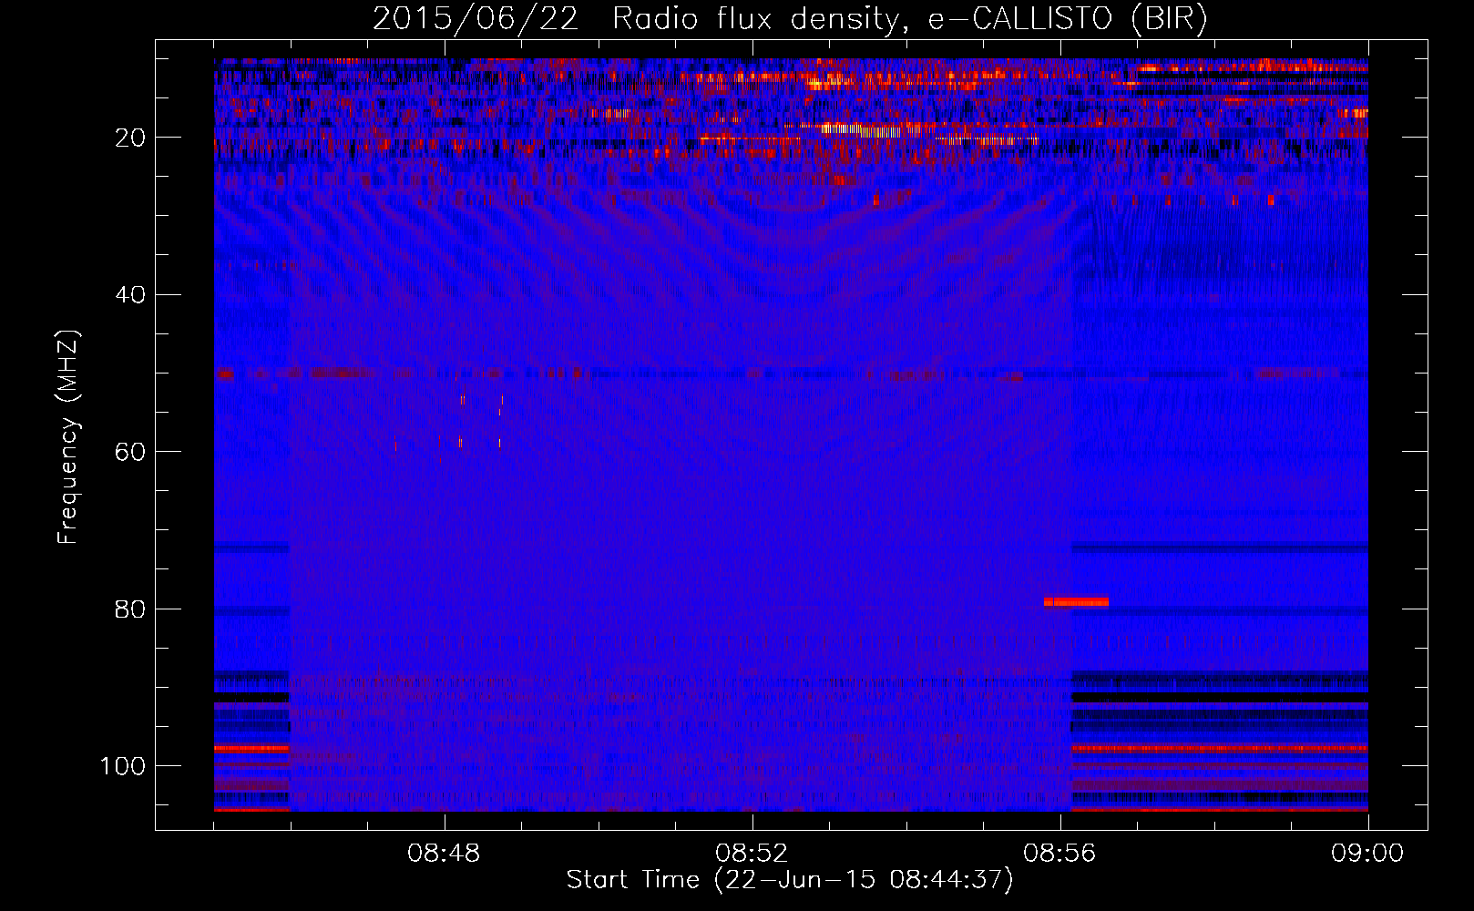Click the 60 MHz frequency tick label
This screenshot has height=911, width=1474.
click(131, 452)
